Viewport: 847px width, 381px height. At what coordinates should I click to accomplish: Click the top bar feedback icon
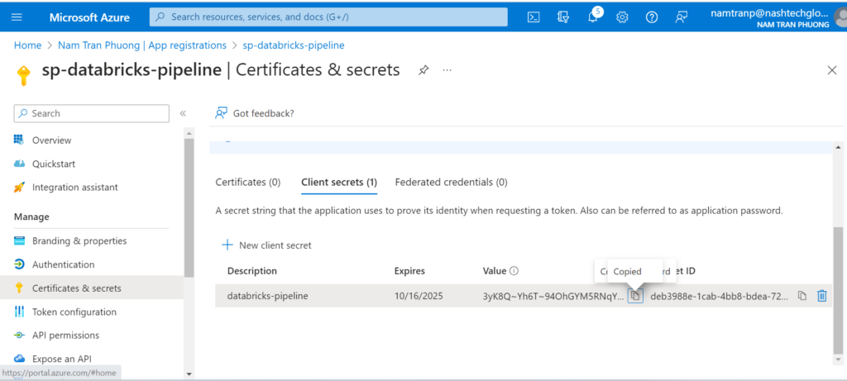coord(681,17)
